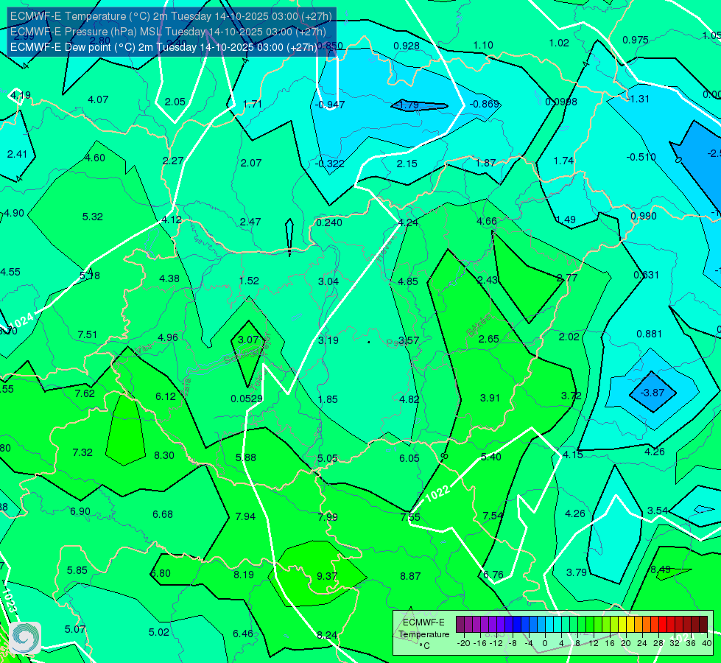Click the '3.91' temperature value
The width and height of the screenshot is (721, 663).
coord(490,398)
